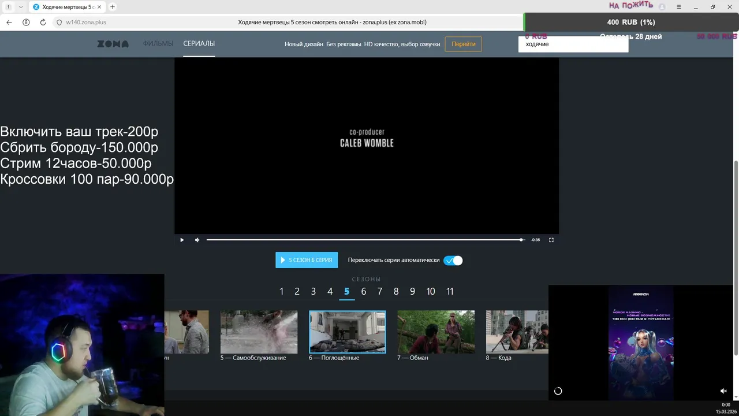Go back with the browser back arrow
This screenshot has height=416, width=739.
click(9, 23)
